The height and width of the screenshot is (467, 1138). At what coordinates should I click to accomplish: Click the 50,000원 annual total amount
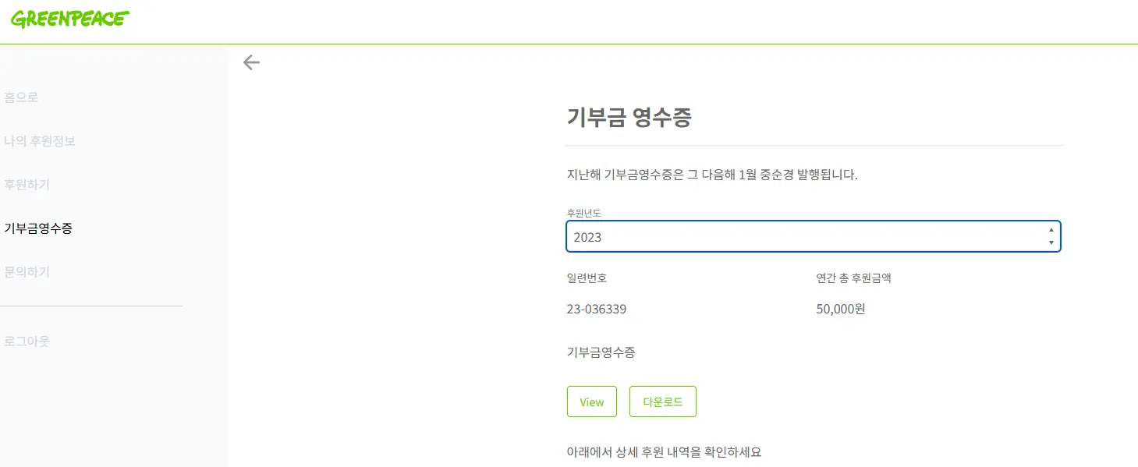tap(840, 308)
